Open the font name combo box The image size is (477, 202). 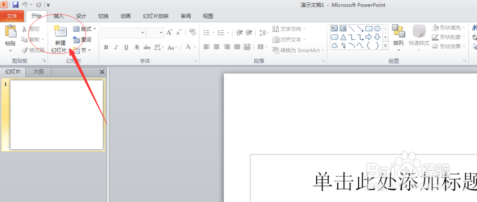[124, 33]
